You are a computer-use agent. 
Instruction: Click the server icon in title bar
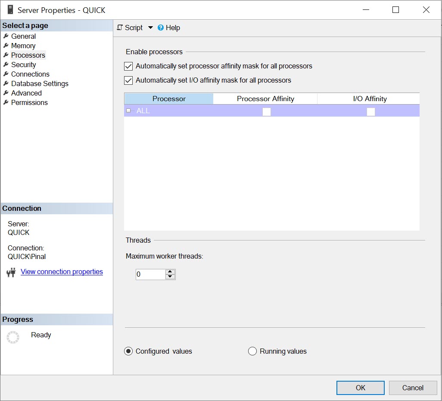click(10, 9)
